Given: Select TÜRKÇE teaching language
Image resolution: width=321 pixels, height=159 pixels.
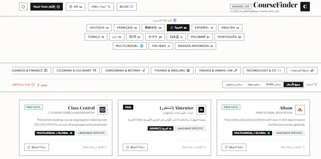Looking at the screenshot, I should click(x=96, y=37).
